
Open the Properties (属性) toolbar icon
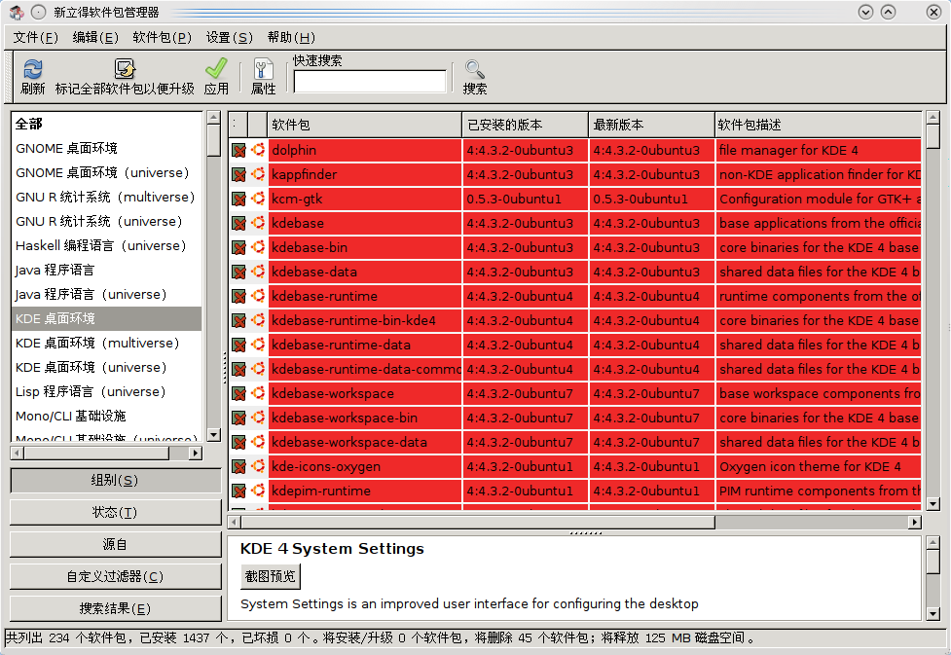263,69
